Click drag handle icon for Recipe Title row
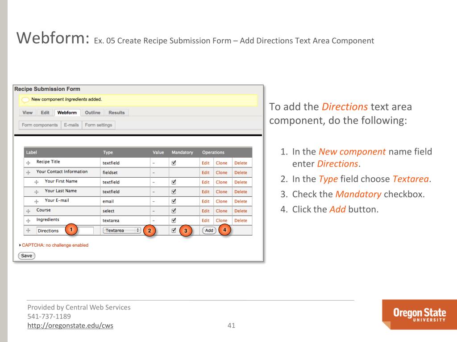This screenshot has width=457, height=342. click(28, 163)
